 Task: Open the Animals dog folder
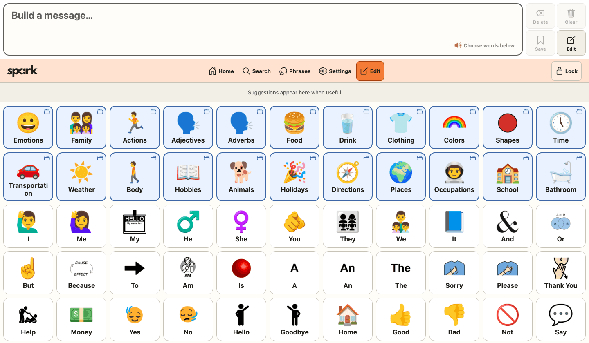coord(241,177)
